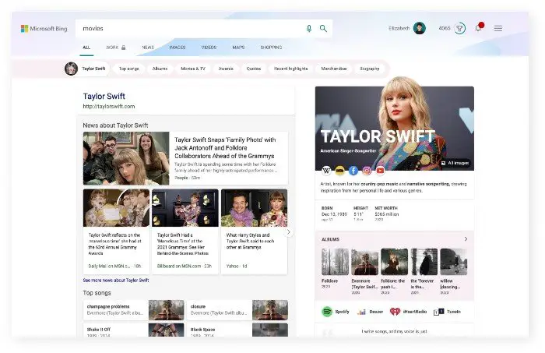Open the 'Forever is the...' album cover
This screenshot has height=353, width=545.
[x=424, y=262]
